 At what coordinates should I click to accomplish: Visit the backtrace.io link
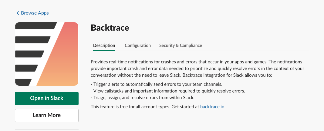pos(212,107)
